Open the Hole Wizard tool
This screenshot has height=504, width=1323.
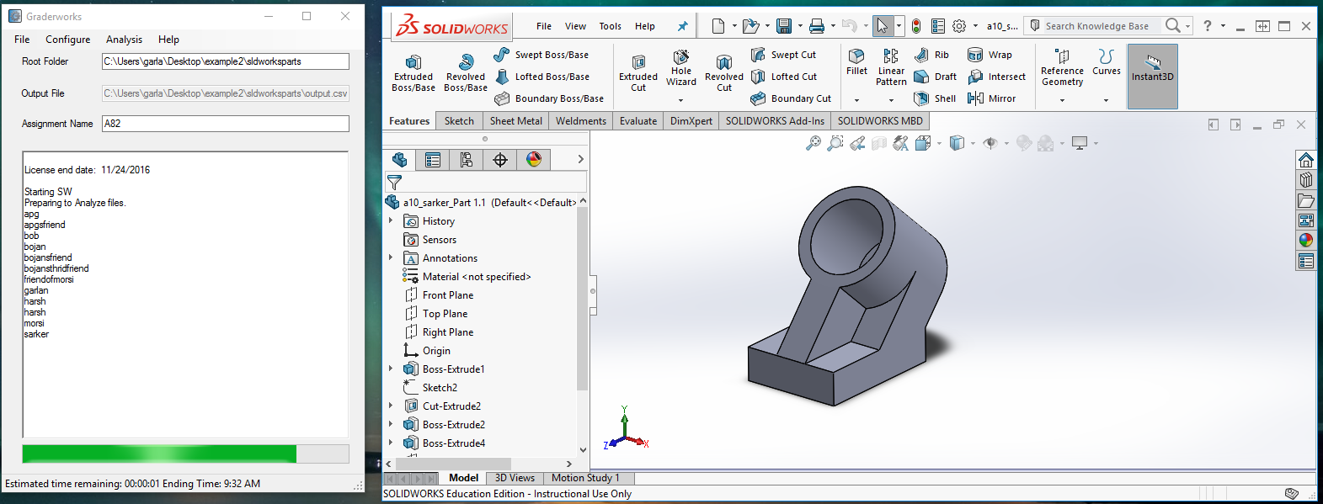681,67
